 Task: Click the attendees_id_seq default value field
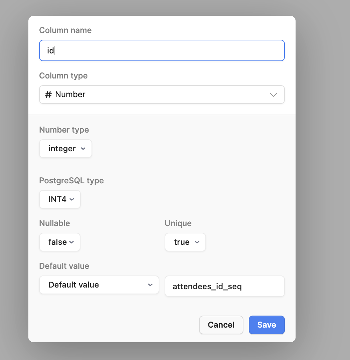[225, 286]
